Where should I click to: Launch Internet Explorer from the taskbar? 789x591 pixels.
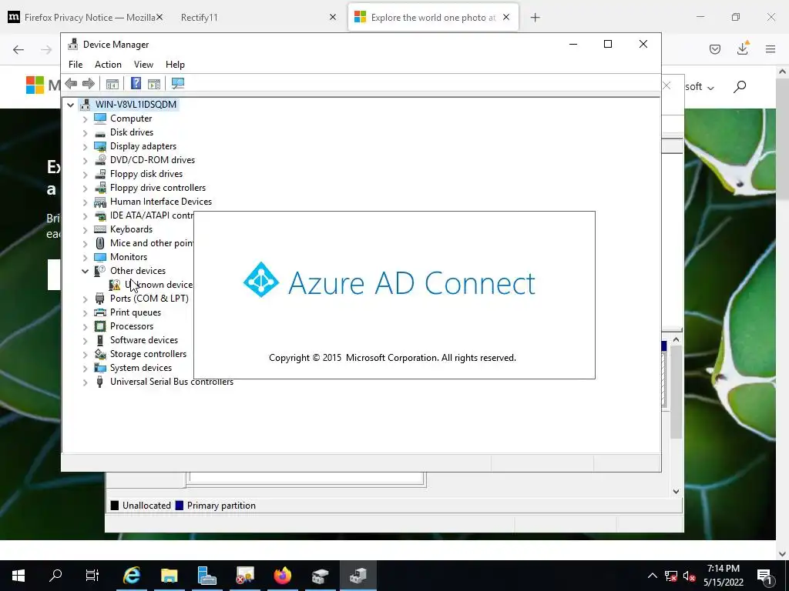[x=131, y=575]
